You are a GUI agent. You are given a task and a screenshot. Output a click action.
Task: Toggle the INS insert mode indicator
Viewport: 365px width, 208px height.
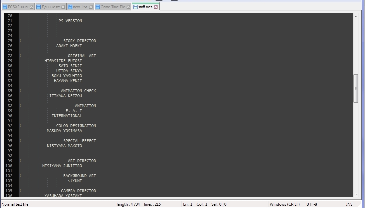click(x=349, y=204)
